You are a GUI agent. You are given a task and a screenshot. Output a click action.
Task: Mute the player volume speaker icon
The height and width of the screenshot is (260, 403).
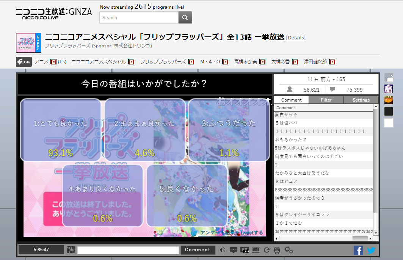point(223,250)
